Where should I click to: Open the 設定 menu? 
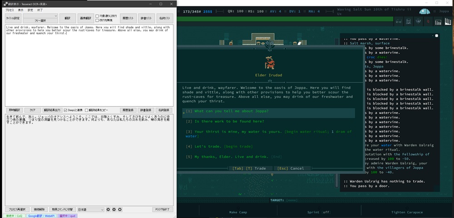30,10
